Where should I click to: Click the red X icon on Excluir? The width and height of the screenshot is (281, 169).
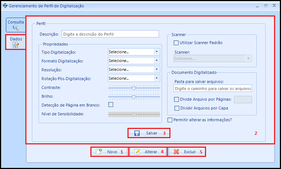coord(176,152)
